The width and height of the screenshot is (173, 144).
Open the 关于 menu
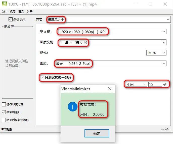(30, 12)
